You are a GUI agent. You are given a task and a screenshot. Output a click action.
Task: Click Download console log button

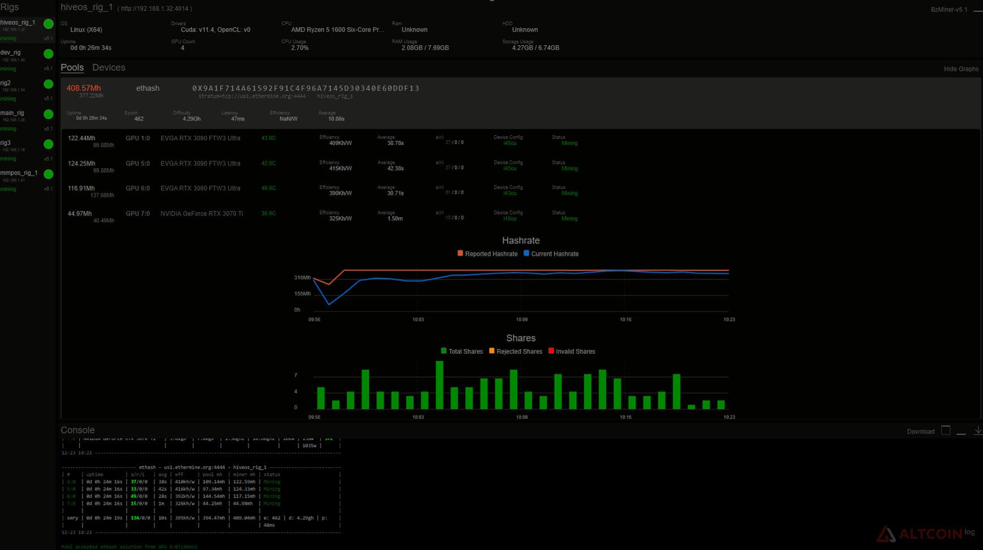(x=921, y=432)
